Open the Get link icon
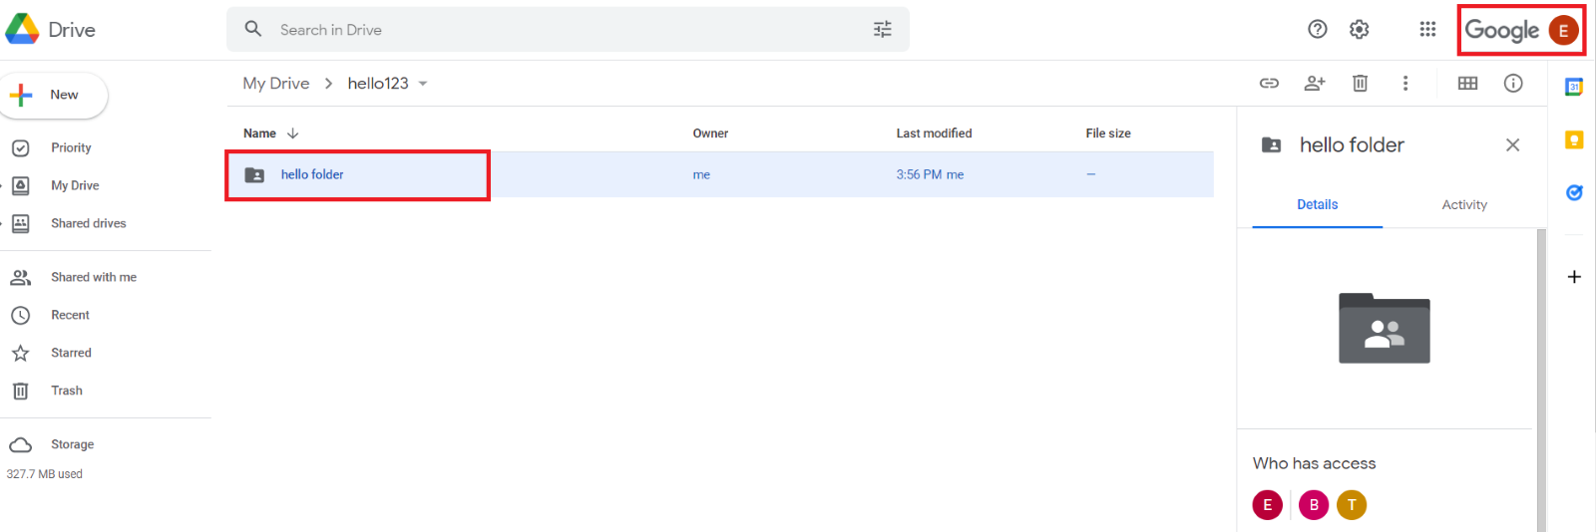This screenshot has height=532, width=1596. [1269, 84]
